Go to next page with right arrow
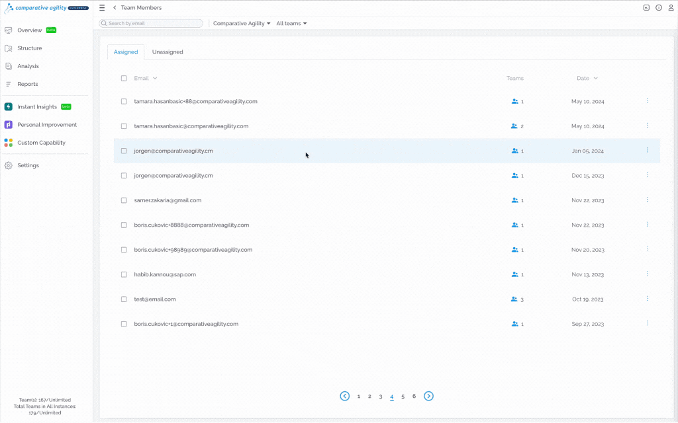Viewport: 678px width, 423px height. coord(428,396)
